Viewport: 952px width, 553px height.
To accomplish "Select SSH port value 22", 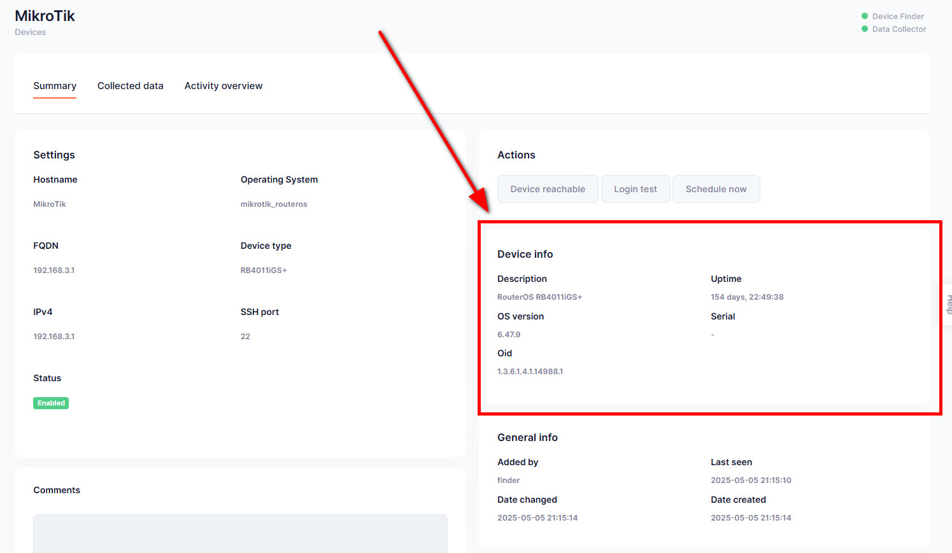I will [245, 337].
